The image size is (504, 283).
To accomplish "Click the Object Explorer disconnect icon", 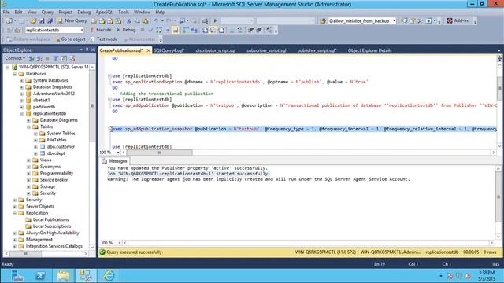I will [x=39, y=58].
